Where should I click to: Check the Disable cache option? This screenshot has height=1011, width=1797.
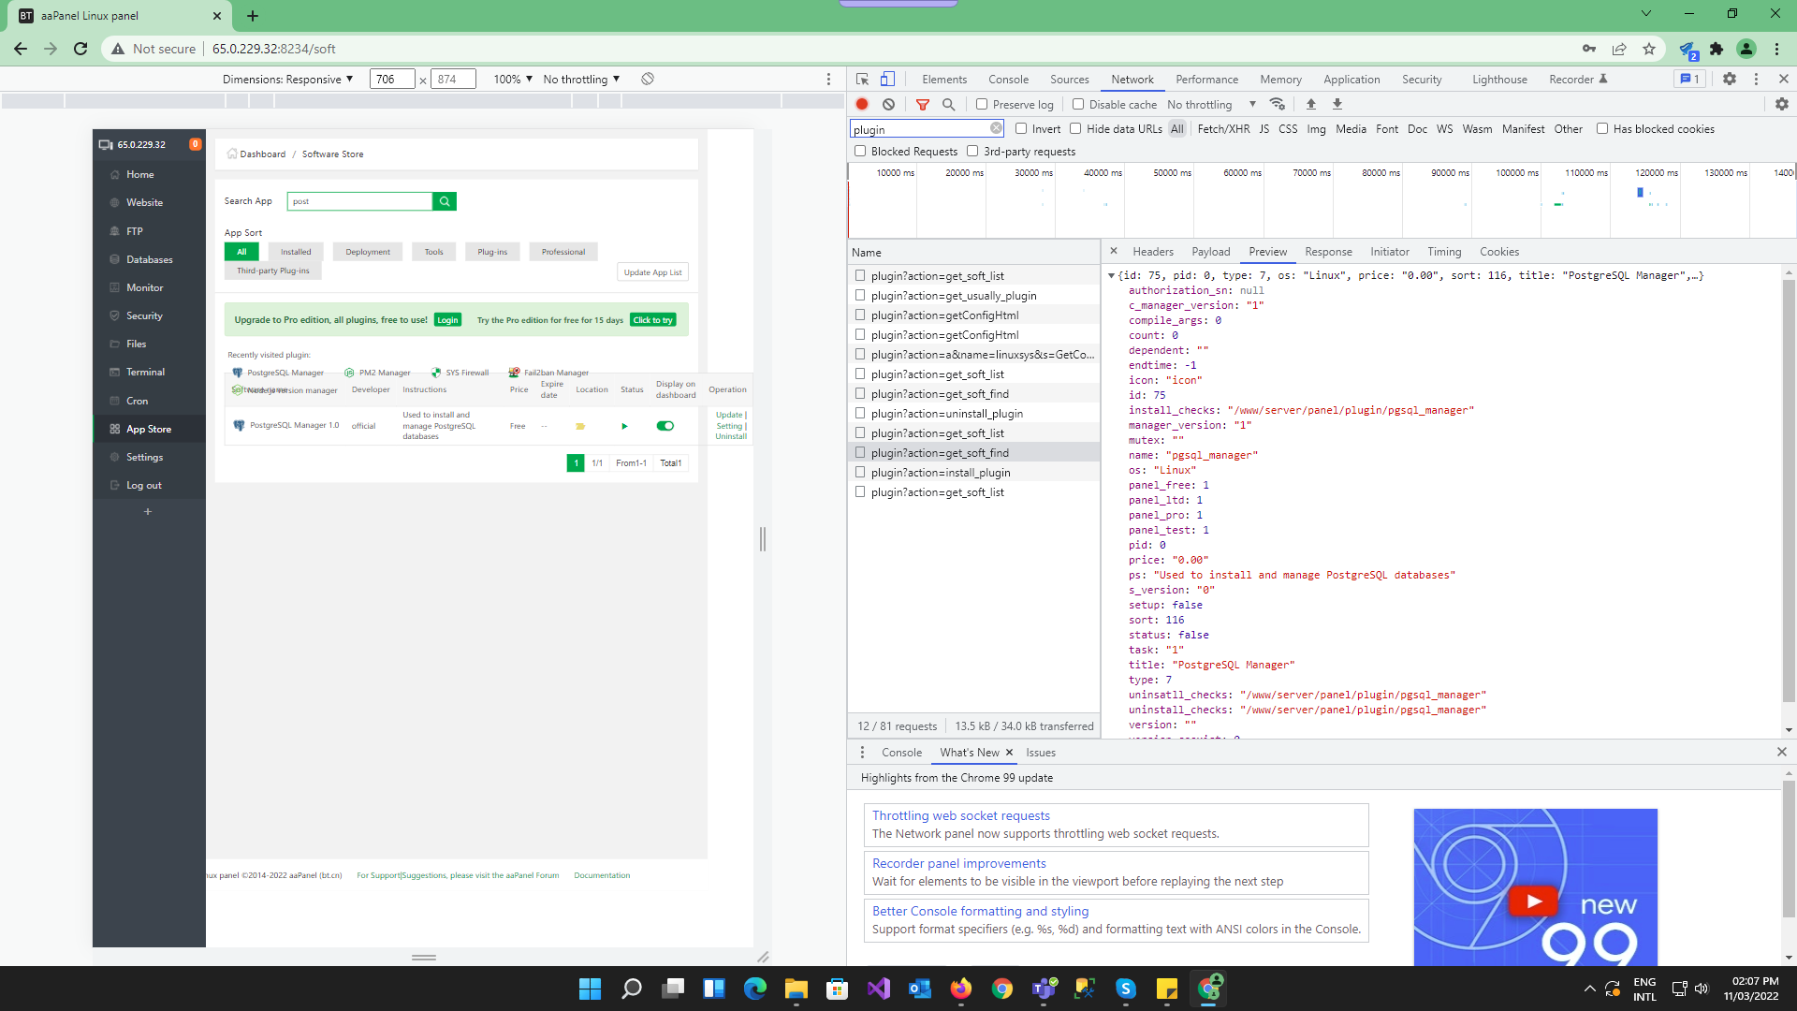(1078, 104)
